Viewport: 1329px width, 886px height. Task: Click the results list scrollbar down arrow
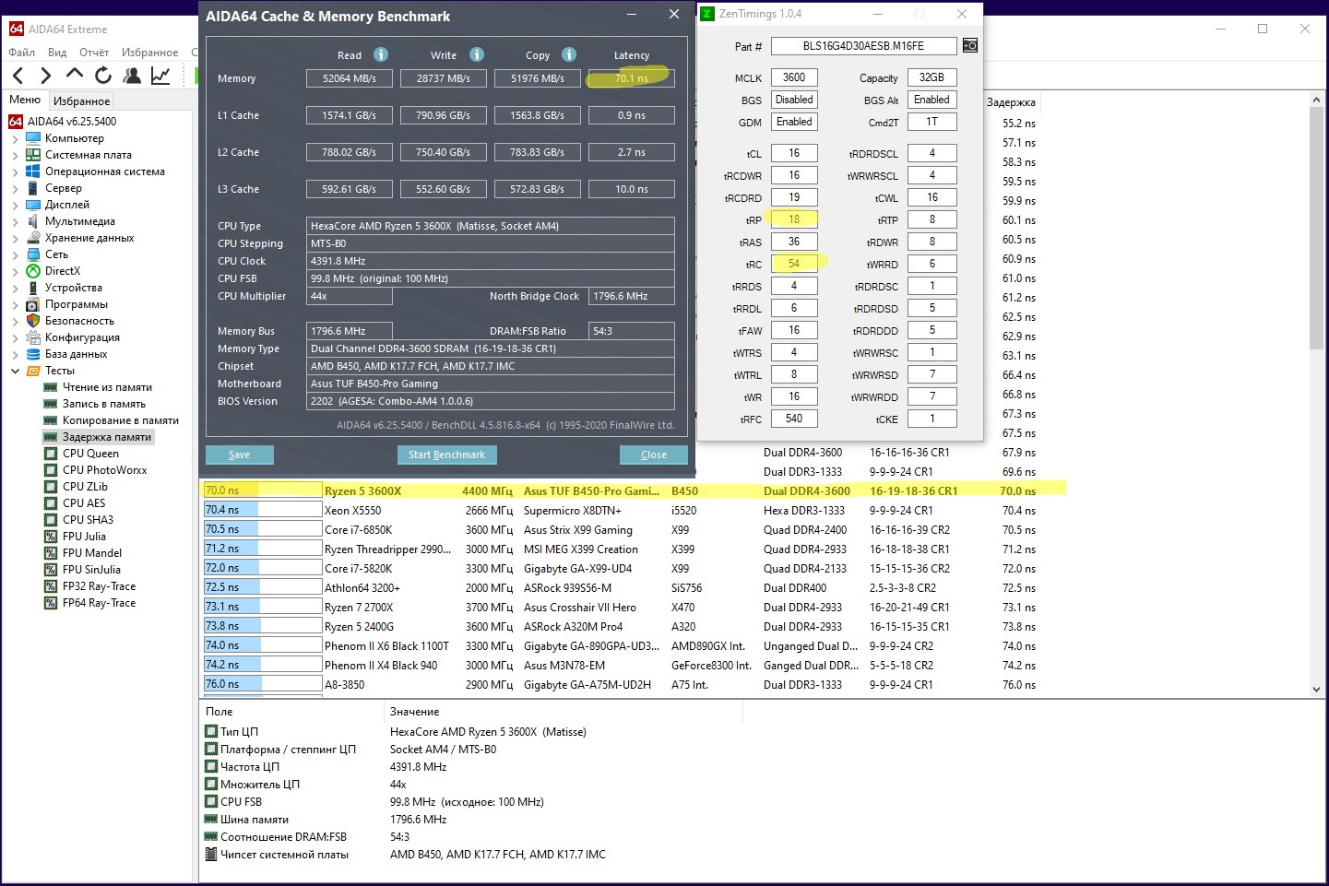pos(1317,689)
